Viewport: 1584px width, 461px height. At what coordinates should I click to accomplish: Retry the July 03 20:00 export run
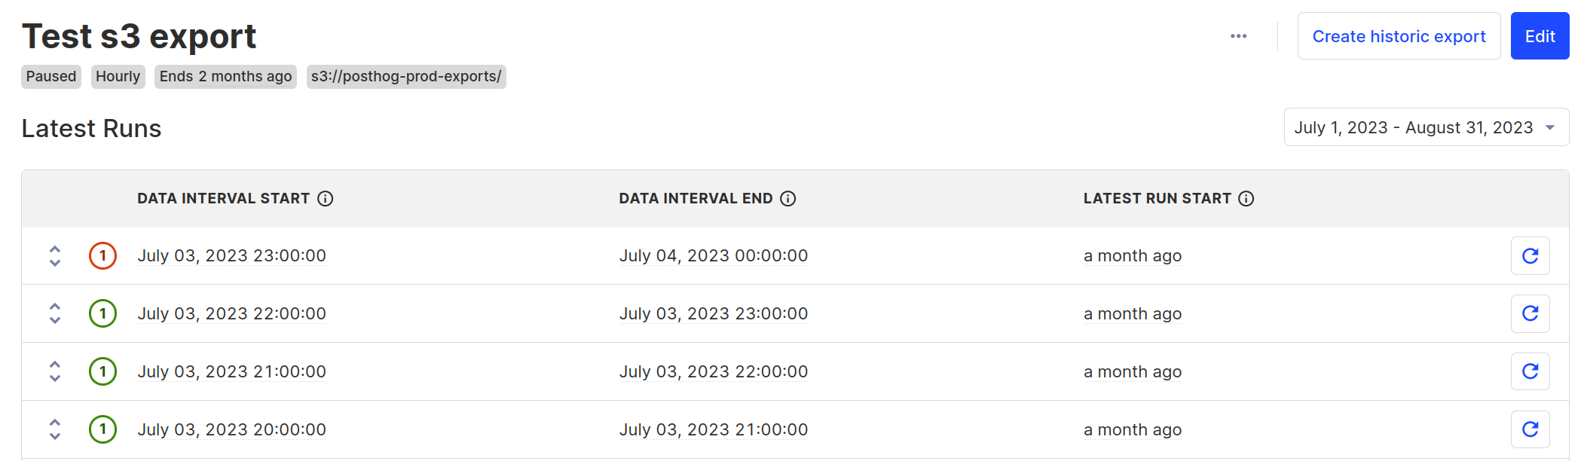coord(1530,429)
